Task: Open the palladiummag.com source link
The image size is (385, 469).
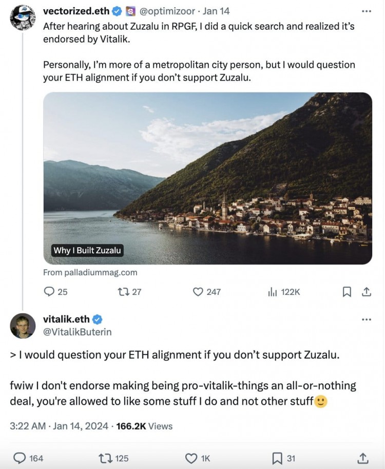Action: coord(90,272)
